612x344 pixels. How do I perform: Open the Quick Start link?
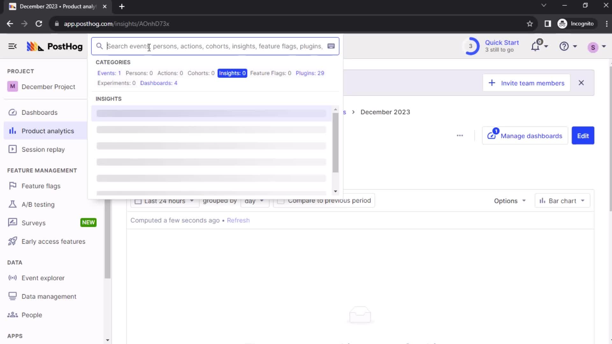click(x=502, y=43)
